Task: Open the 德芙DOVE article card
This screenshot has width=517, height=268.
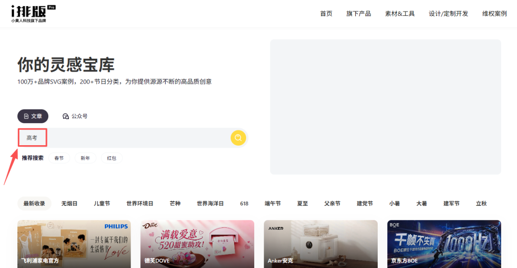Action: (197, 244)
